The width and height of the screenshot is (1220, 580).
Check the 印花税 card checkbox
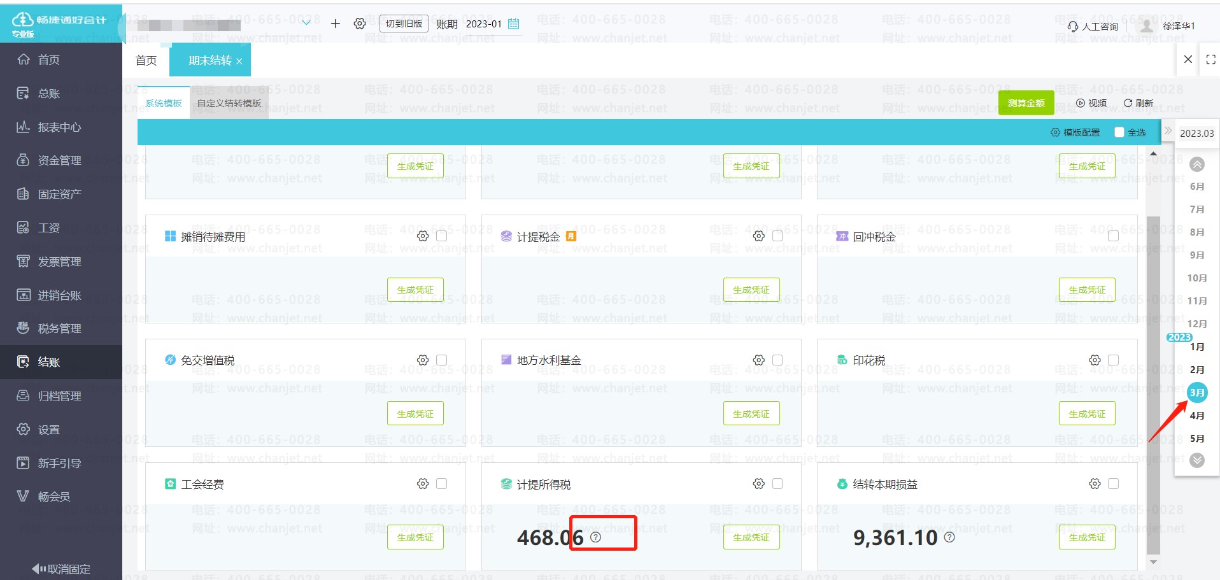pos(1113,360)
